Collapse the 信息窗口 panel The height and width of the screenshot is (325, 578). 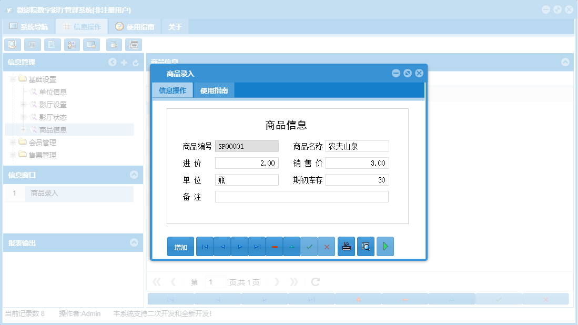point(135,175)
